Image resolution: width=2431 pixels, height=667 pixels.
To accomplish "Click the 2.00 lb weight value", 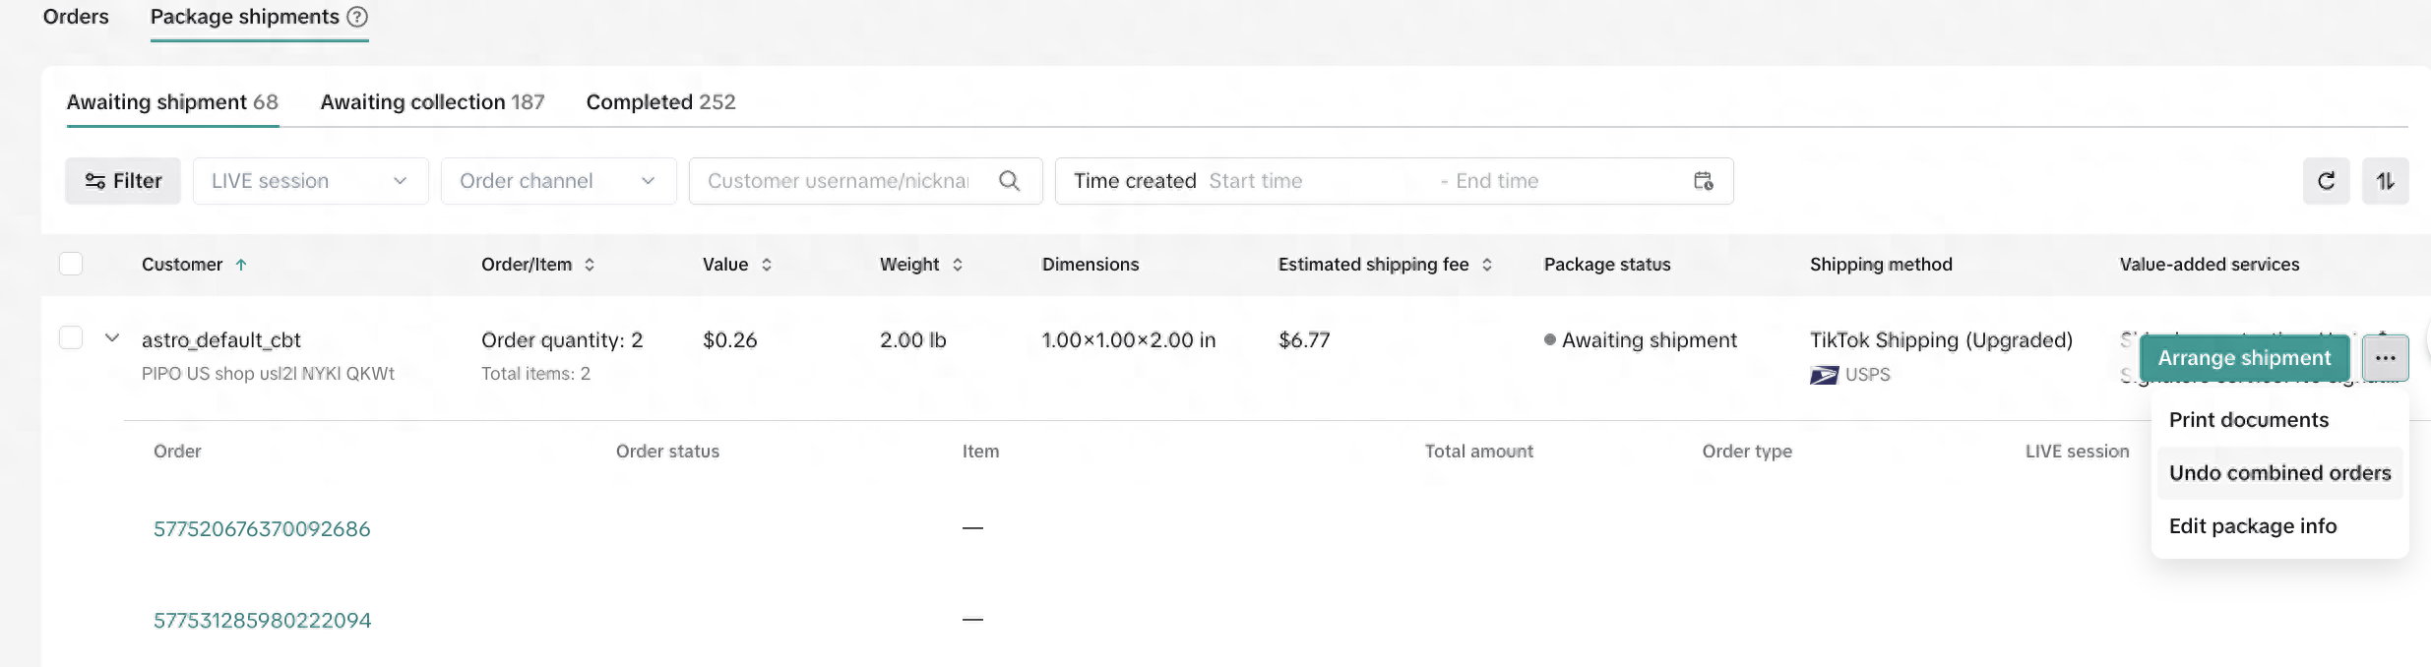I will click(x=912, y=340).
